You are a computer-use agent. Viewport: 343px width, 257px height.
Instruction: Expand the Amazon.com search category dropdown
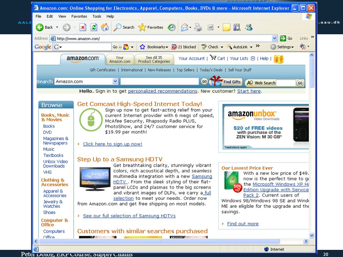115,81
